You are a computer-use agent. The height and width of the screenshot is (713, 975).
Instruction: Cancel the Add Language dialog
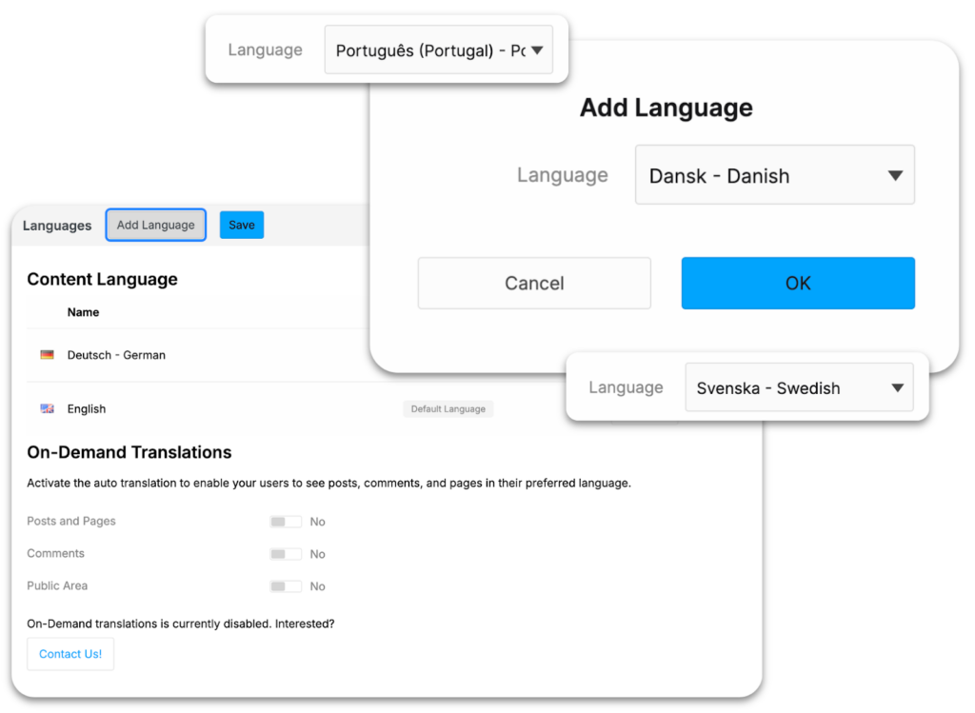[x=534, y=283]
